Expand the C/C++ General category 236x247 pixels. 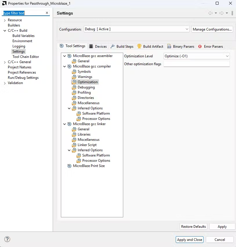tap(5, 62)
